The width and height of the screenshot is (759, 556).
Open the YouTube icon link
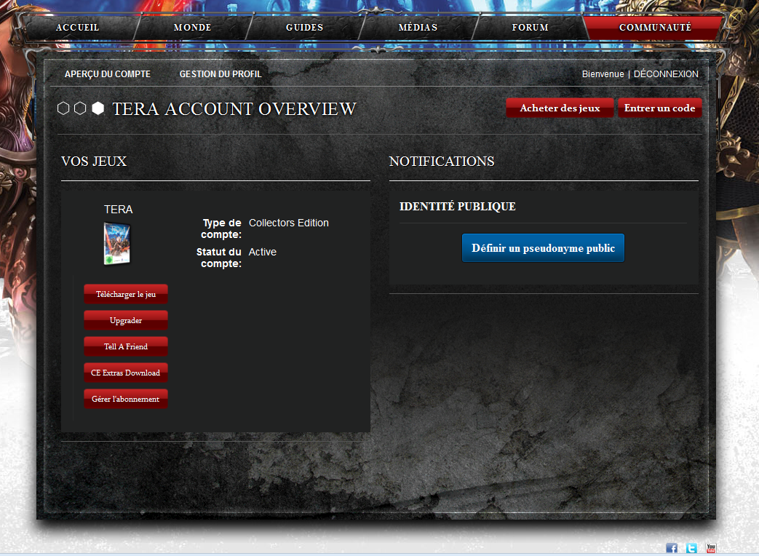pos(710,548)
